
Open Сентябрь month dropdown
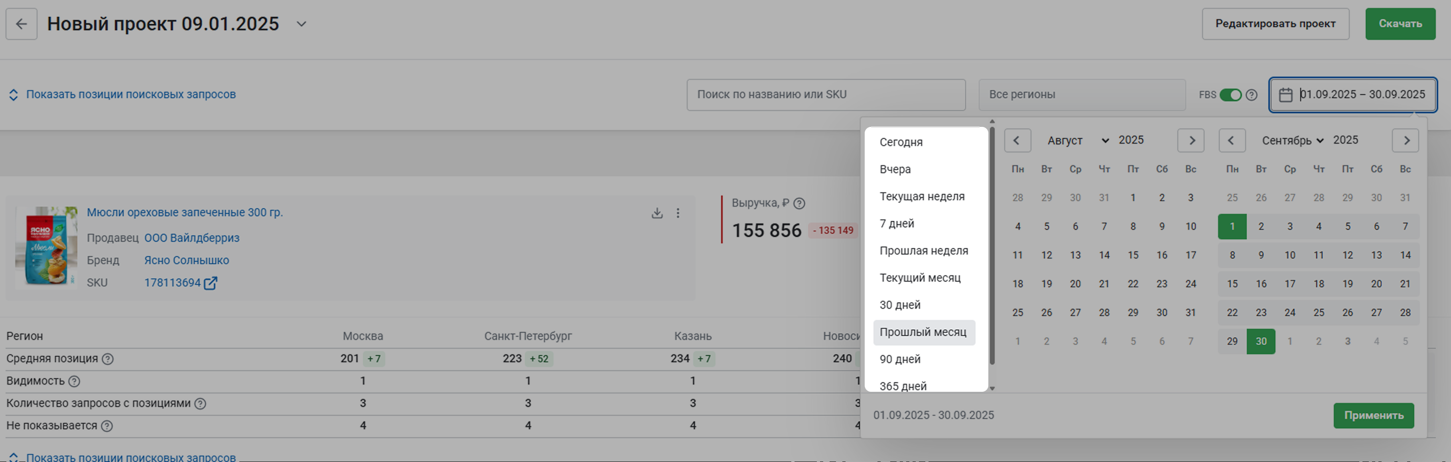click(1292, 140)
